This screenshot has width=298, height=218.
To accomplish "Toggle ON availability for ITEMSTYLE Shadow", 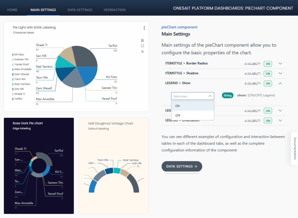I will pos(268,74).
